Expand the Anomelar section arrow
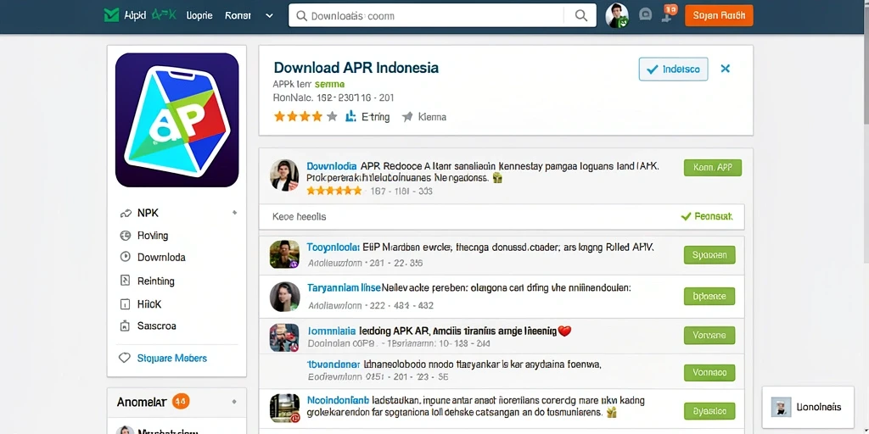 click(234, 402)
